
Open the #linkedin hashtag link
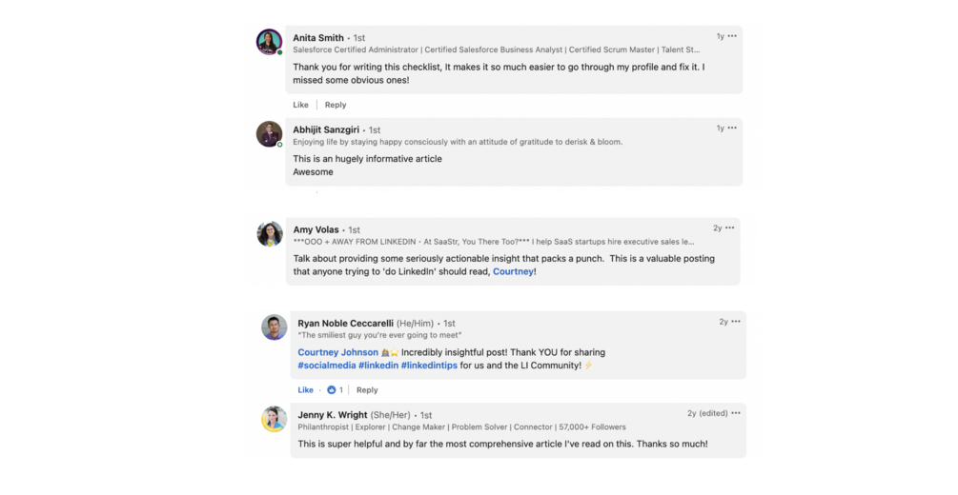coord(378,366)
